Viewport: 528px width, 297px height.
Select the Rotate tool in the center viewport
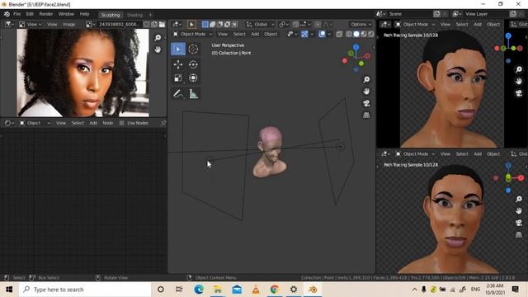[193, 64]
